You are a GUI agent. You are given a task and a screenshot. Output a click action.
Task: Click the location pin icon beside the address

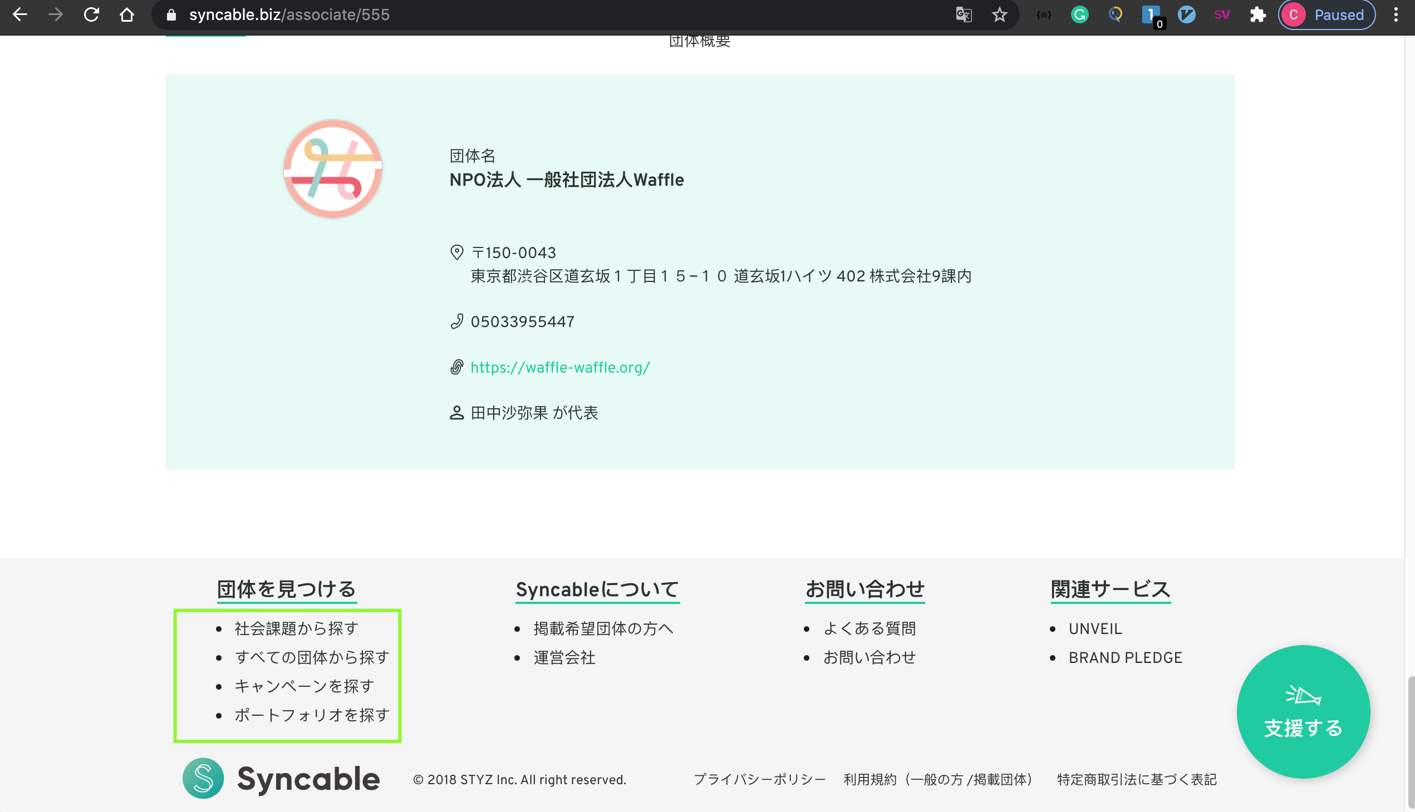457,252
